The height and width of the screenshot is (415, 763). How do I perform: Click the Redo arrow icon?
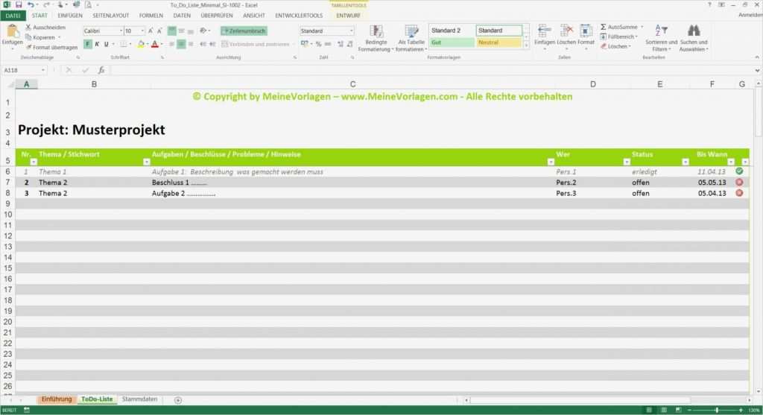[46, 5]
